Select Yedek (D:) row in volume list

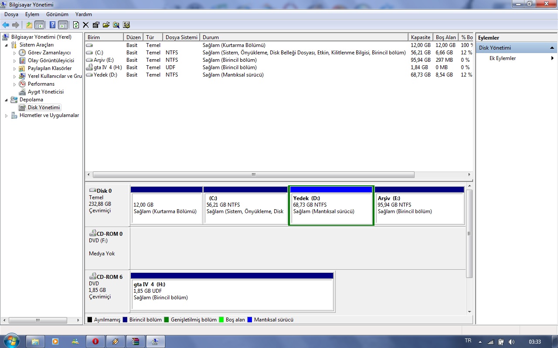(279, 75)
